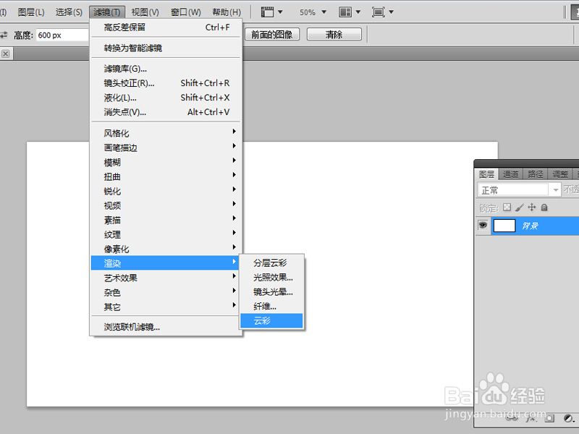Apply the 云彩 clouds filter

pyautogui.click(x=271, y=320)
